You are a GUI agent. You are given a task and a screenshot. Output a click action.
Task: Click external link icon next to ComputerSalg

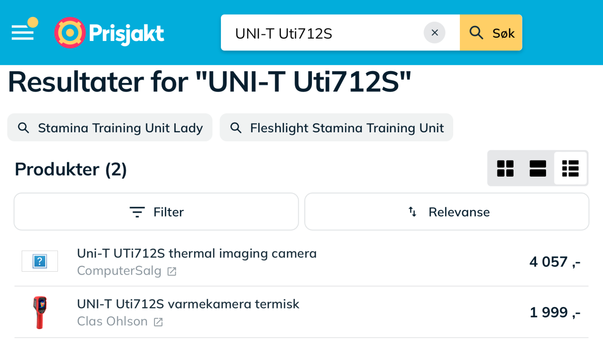(172, 272)
